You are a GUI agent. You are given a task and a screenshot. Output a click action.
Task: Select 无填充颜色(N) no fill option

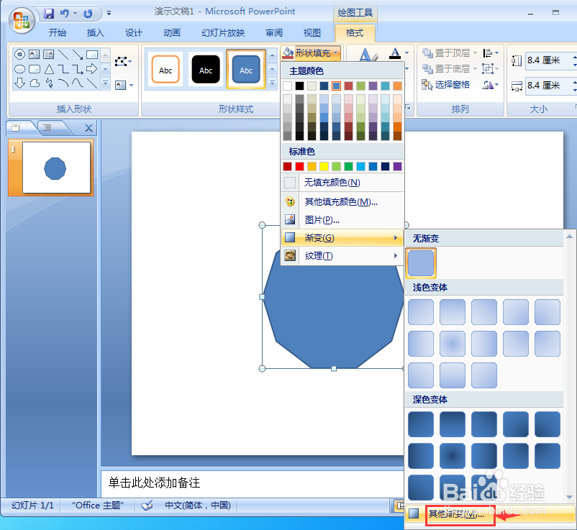point(342,183)
